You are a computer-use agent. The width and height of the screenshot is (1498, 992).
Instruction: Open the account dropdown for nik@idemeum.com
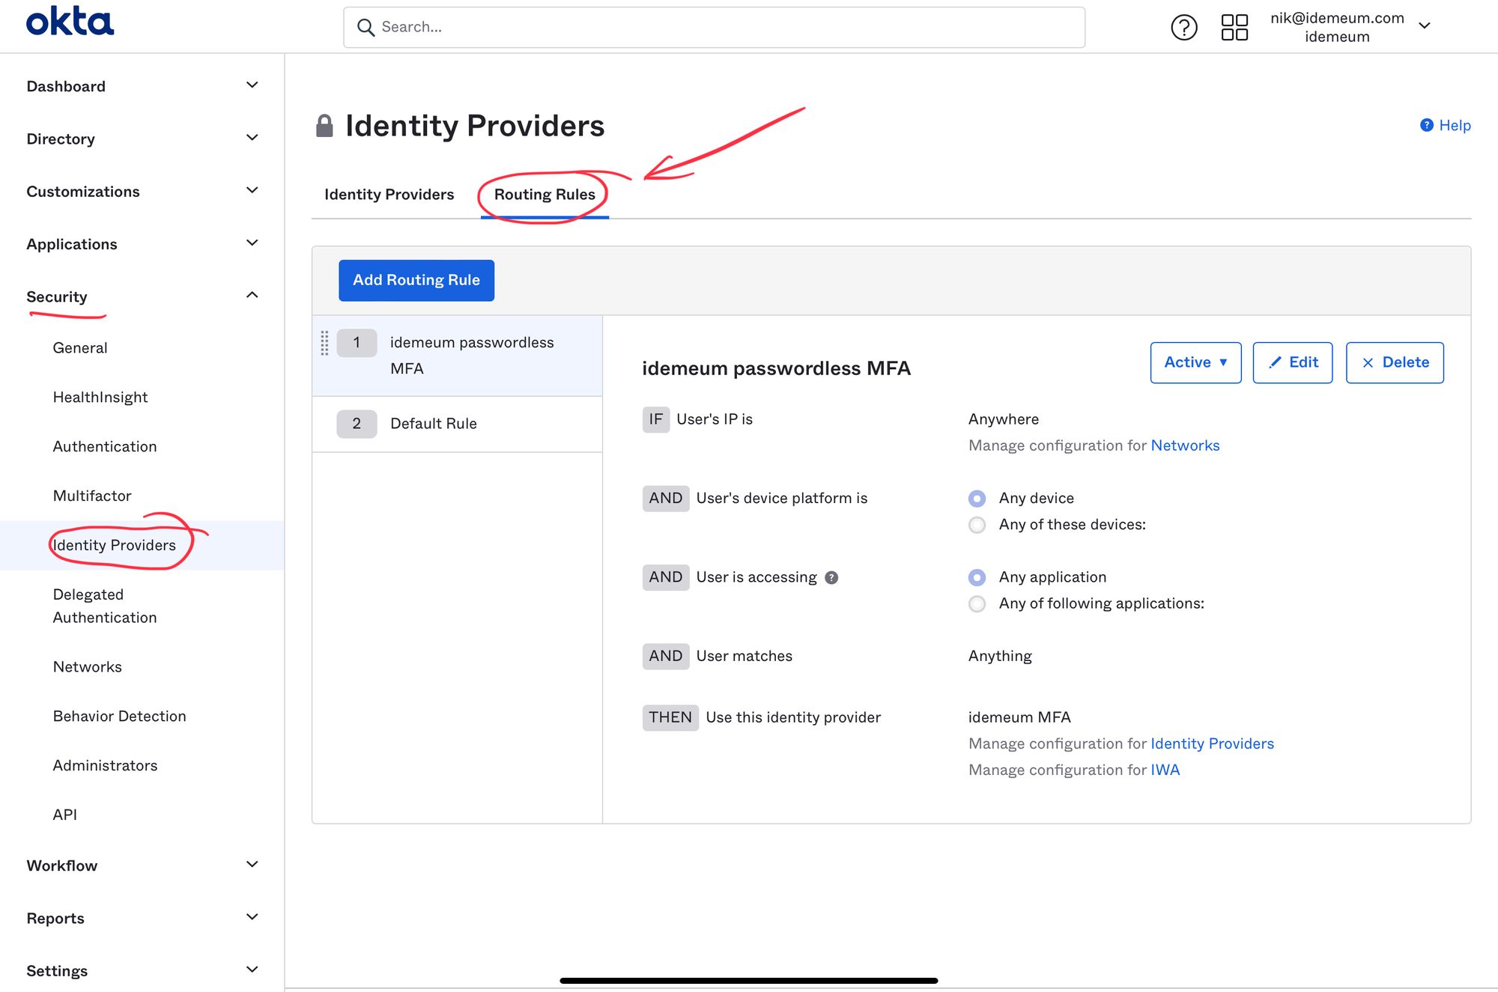tap(1425, 26)
